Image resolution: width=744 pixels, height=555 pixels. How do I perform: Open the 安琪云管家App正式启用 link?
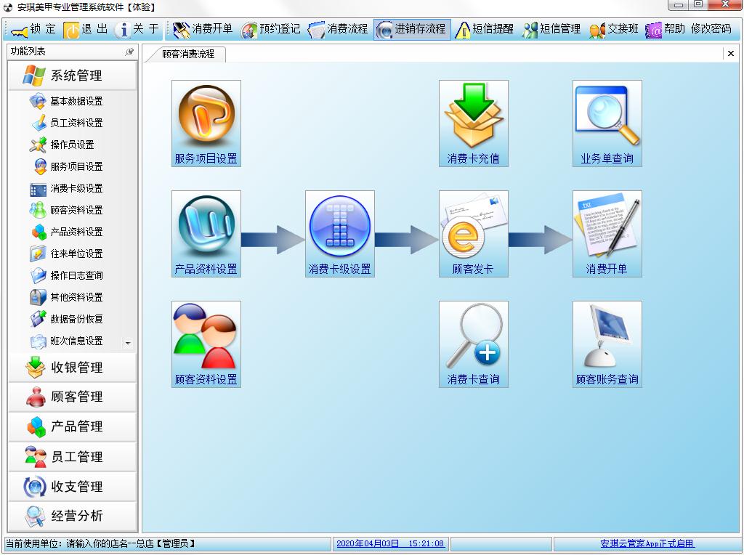[x=647, y=543]
